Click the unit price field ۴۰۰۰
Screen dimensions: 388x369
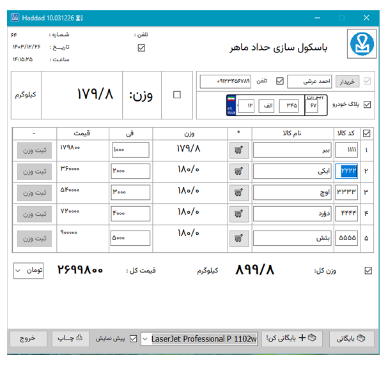130,213
